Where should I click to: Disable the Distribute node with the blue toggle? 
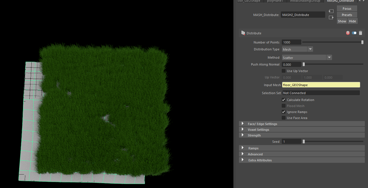(x=354, y=33)
